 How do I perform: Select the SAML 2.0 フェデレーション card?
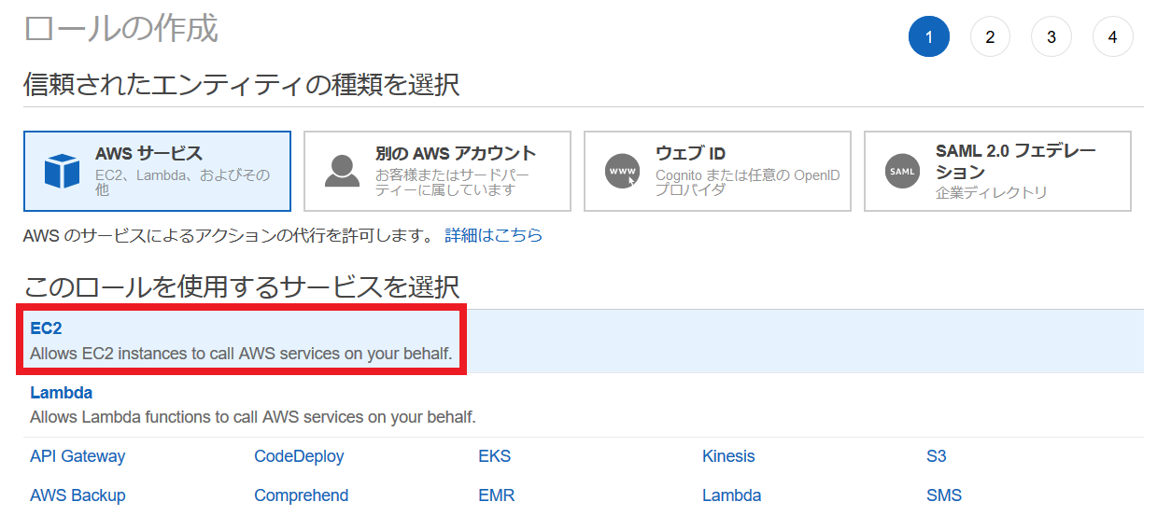tap(997, 171)
